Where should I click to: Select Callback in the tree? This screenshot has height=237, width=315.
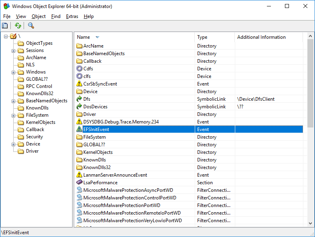(35, 129)
